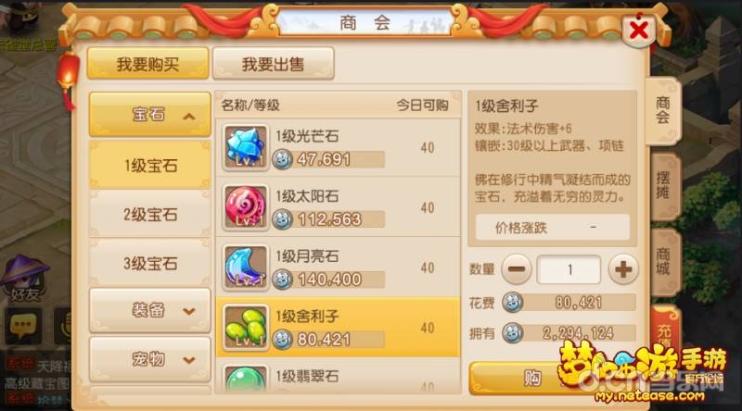This screenshot has height=411, width=742.
Task: Choose 2级宝石 subcategory
Action: coord(150,215)
